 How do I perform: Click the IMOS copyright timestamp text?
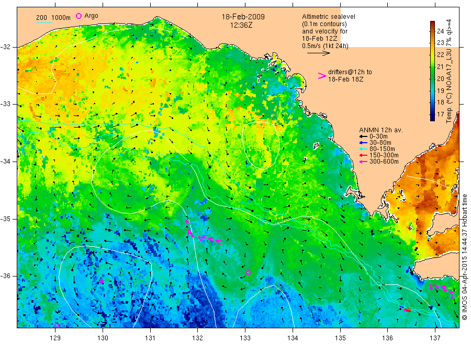pos(465,257)
